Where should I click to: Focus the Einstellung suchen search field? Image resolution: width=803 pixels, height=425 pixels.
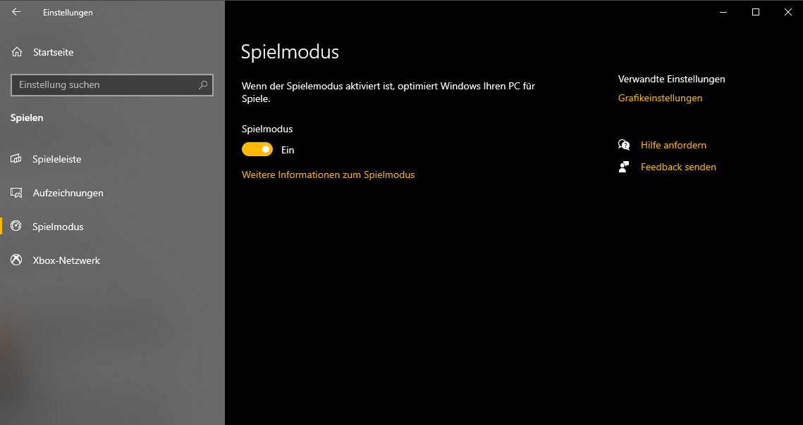tap(106, 85)
